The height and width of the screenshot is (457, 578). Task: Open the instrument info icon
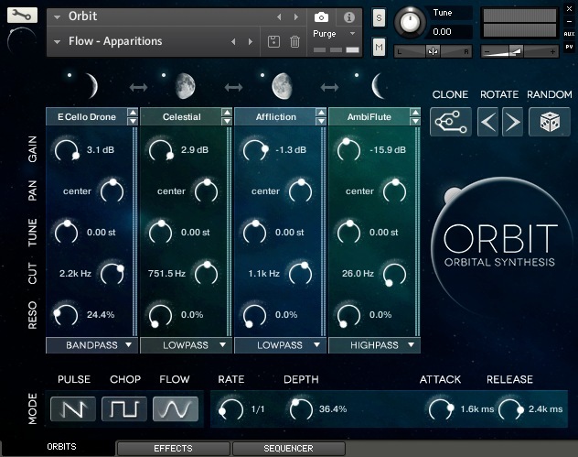[348, 16]
